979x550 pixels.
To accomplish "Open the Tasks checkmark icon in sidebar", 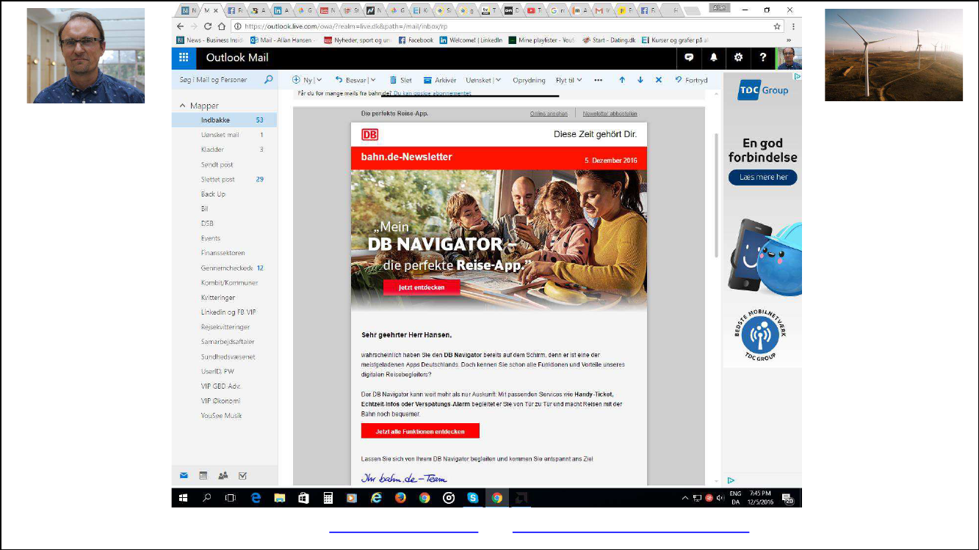I will [x=242, y=475].
